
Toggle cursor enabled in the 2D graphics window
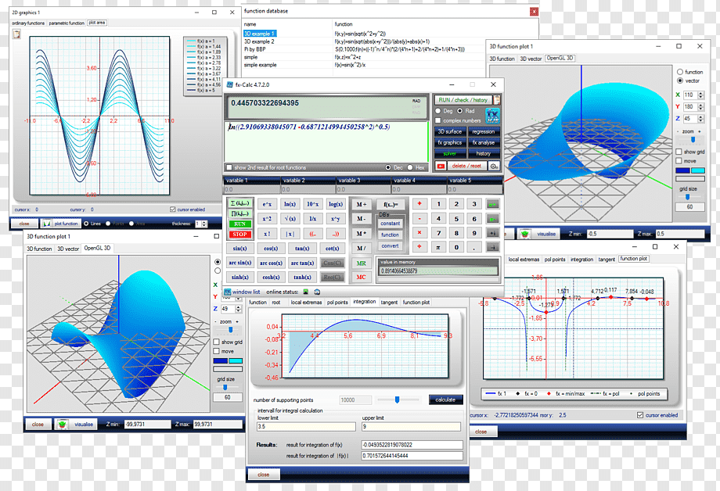point(173,210)
